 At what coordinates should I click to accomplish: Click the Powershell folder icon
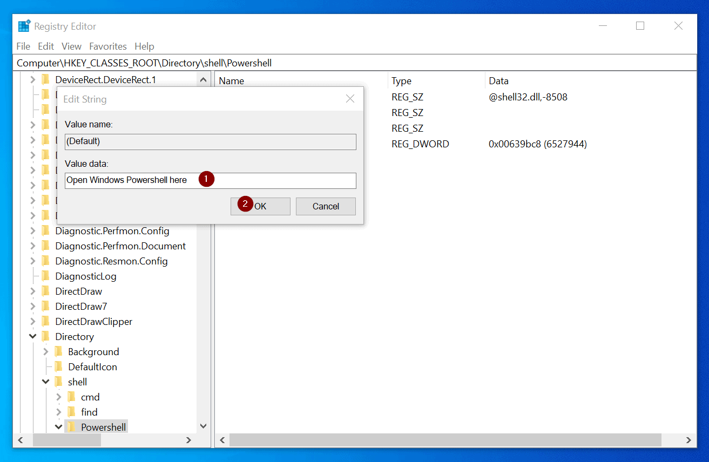72,427
